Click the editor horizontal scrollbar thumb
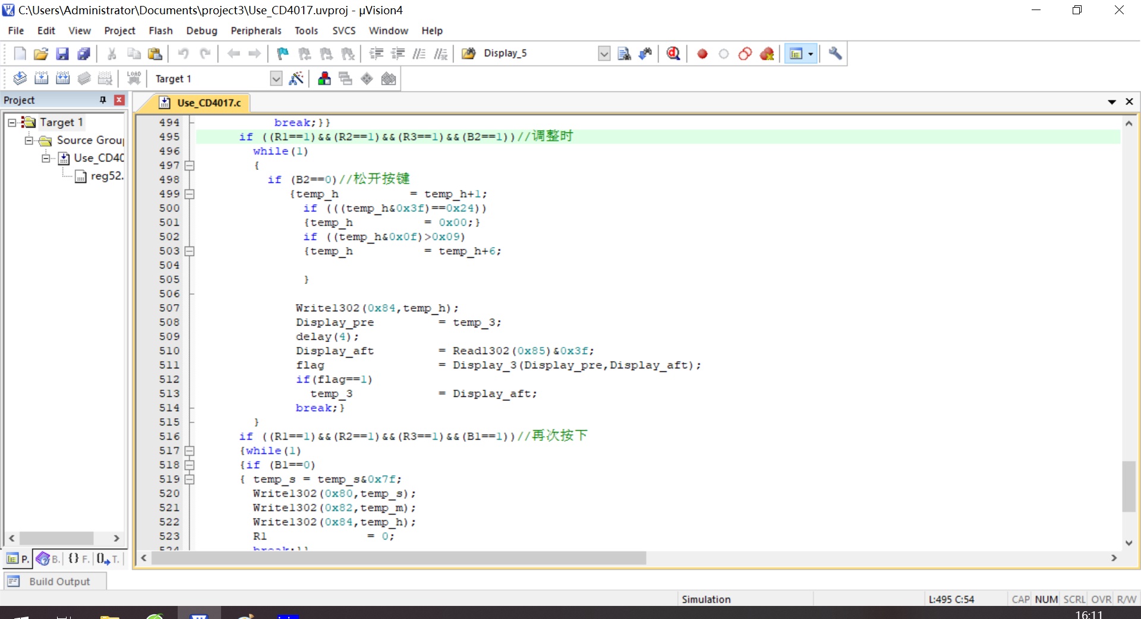 click(399, 558)
